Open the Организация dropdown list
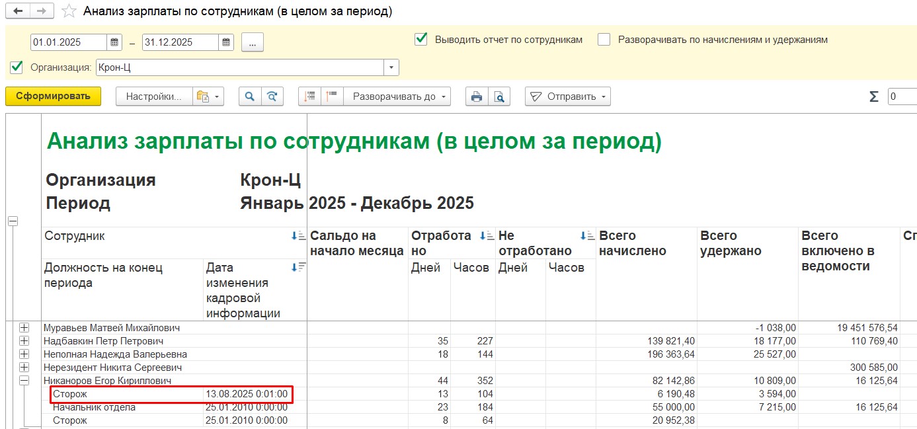The width and height of the screenshot is (917, 429). [x=391, y=67]
